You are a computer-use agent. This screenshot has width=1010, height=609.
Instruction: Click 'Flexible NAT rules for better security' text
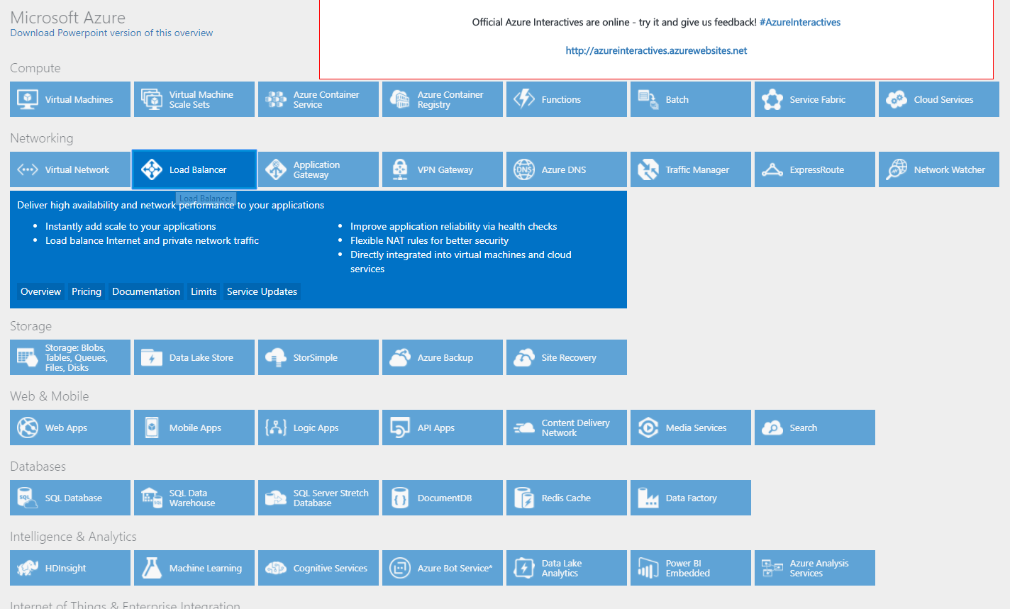pos(429,240)
